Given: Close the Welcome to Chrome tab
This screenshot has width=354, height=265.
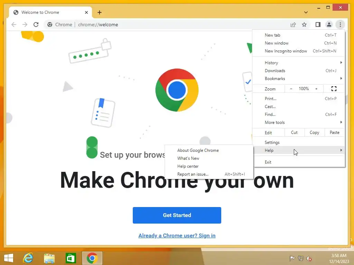Looking at the screenshot, I should coord(86,12).
